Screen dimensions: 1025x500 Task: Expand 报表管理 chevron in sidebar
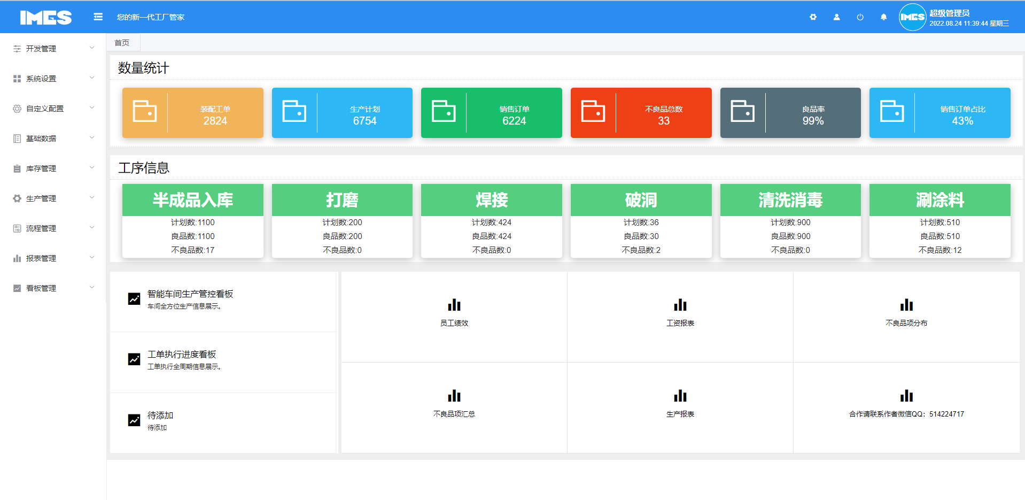click(x=92, y=258)
